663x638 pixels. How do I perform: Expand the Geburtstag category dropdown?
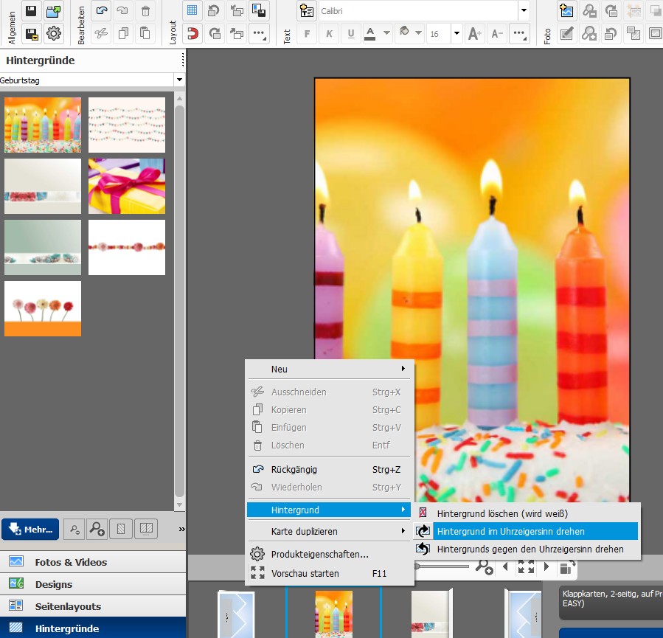(x=178, y=80)
